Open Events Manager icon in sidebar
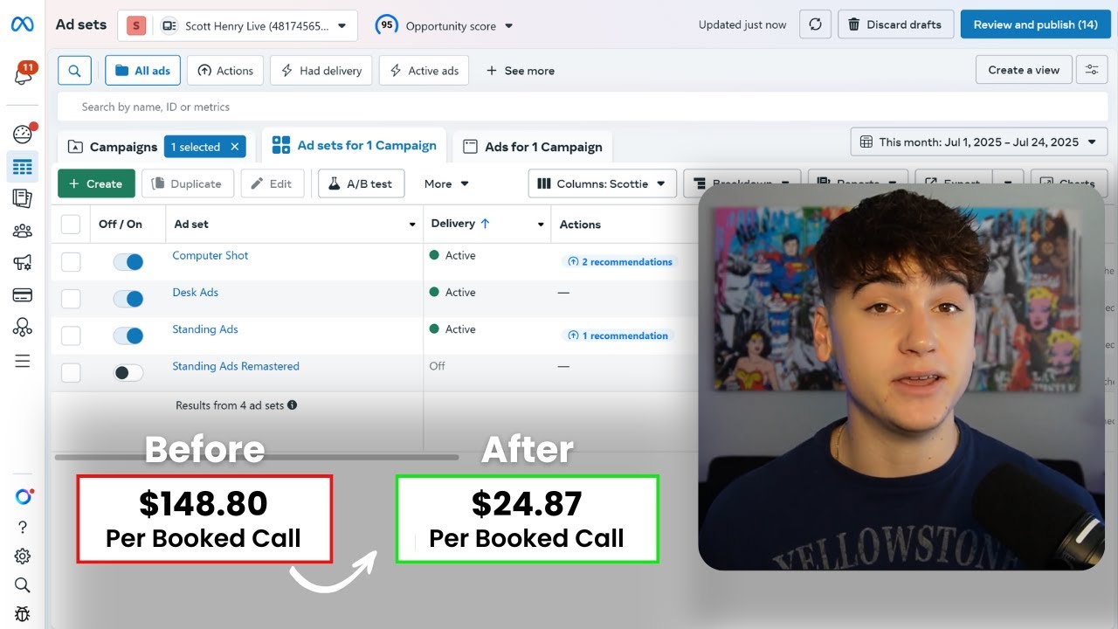 pos(23,328)
